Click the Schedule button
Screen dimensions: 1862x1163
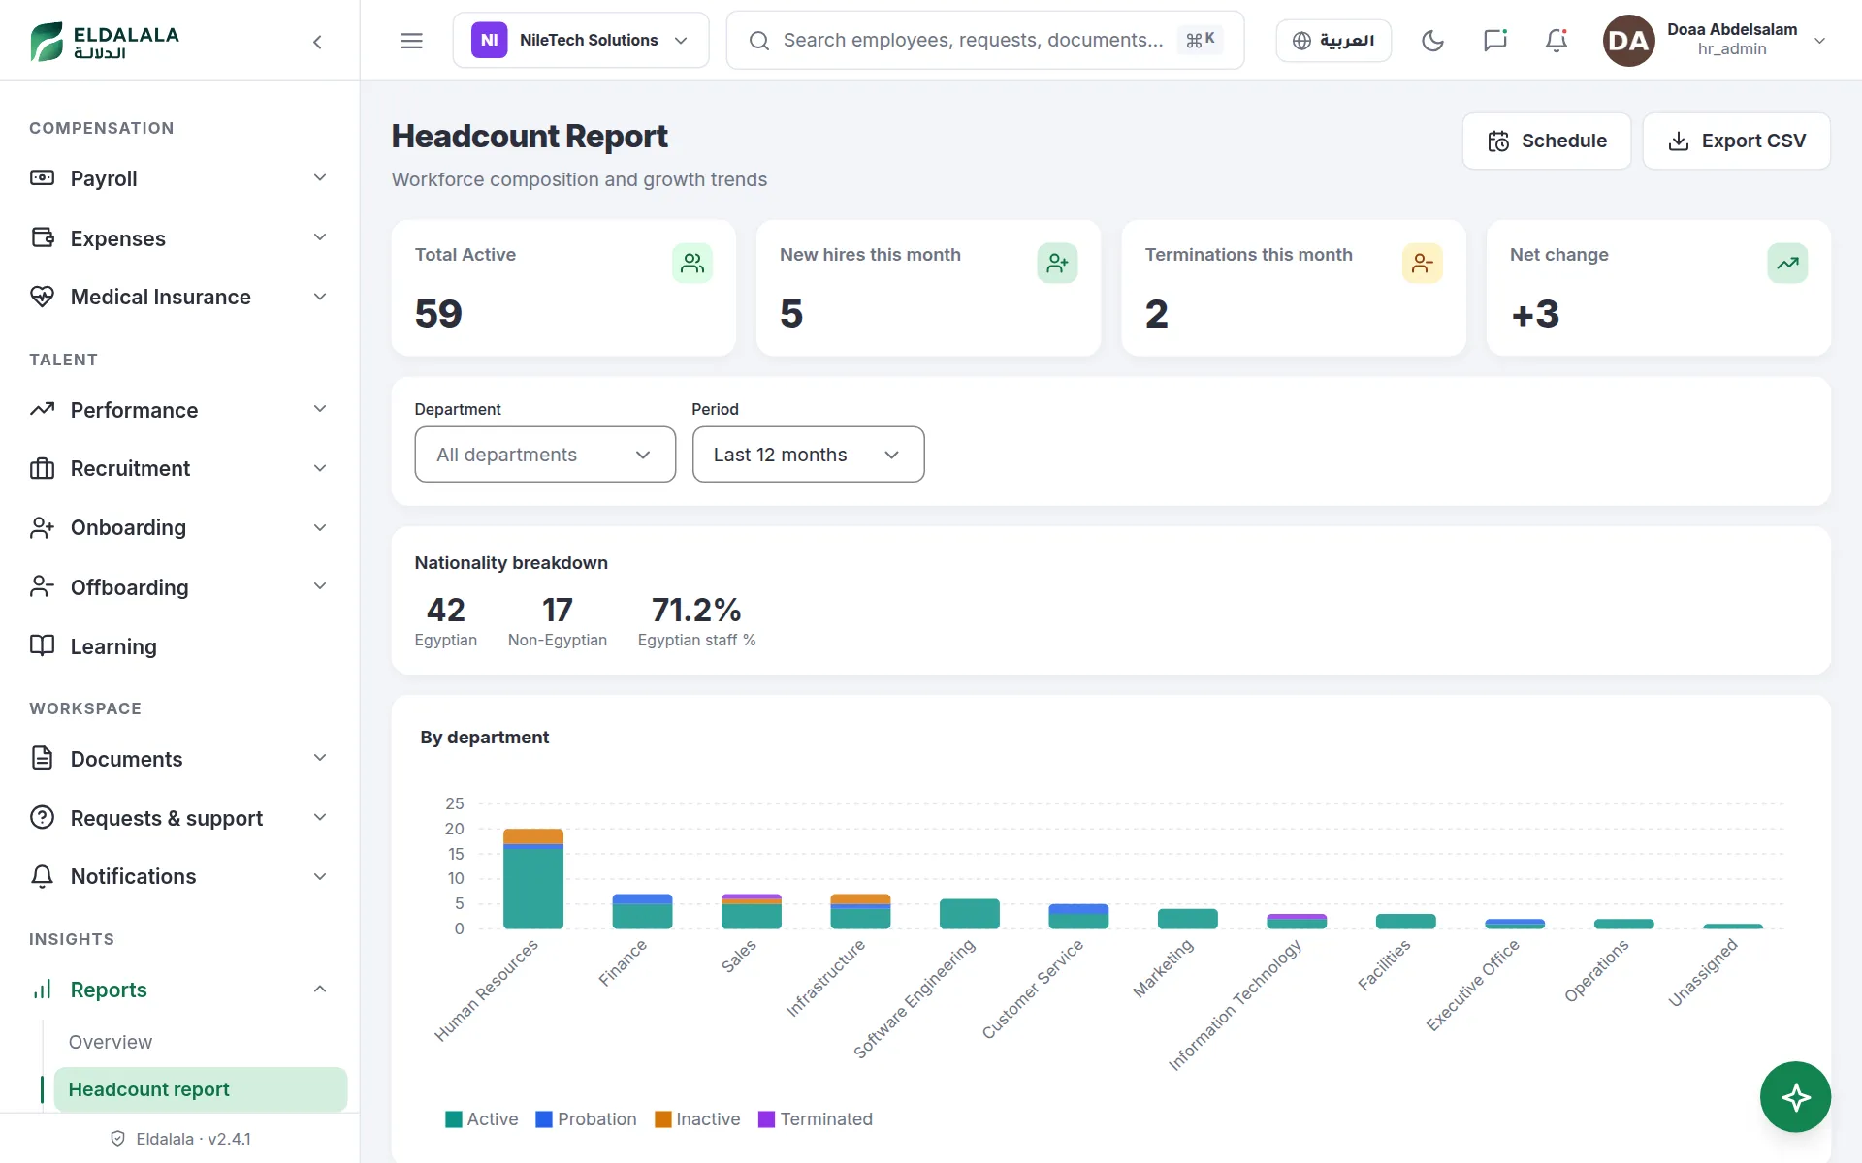pyautogui.click(x=1546, y=141)
